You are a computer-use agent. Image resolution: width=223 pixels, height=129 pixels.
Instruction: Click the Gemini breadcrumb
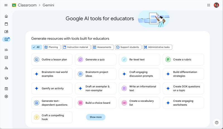point(48,5)
